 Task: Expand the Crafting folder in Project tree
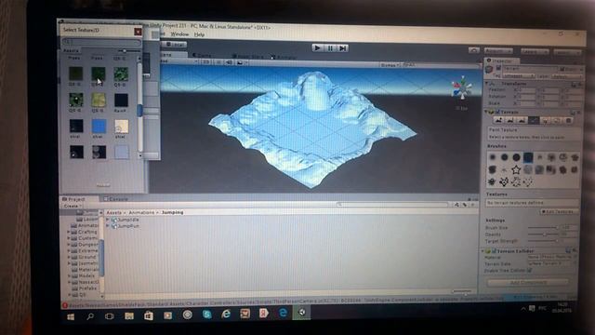click(69, 232)
